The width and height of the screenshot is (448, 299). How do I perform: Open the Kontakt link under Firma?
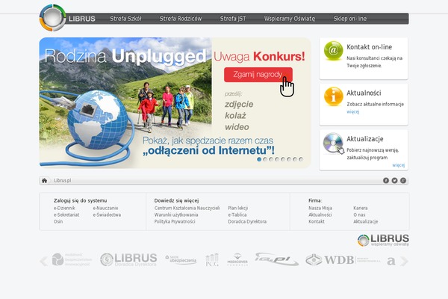click(x=317, y=221)
